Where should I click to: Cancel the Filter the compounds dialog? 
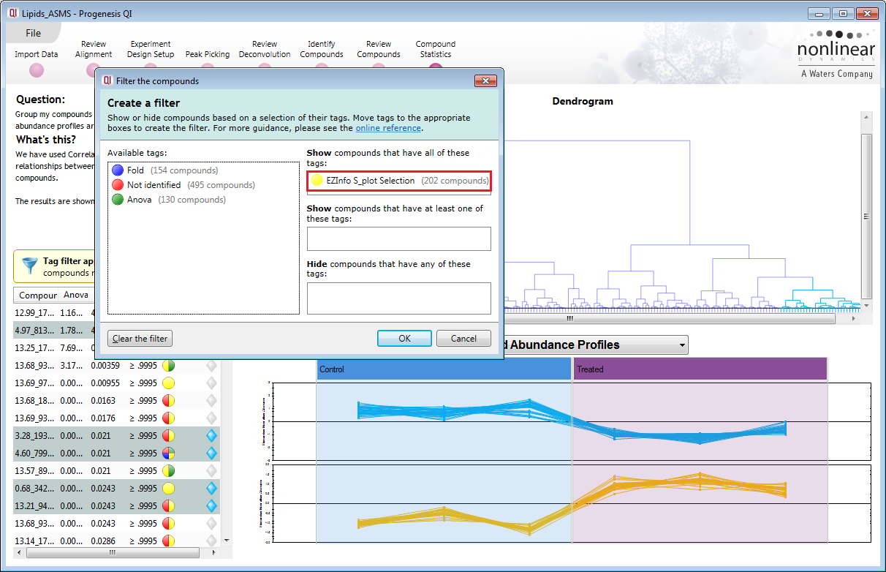click(x=463, y=339)
